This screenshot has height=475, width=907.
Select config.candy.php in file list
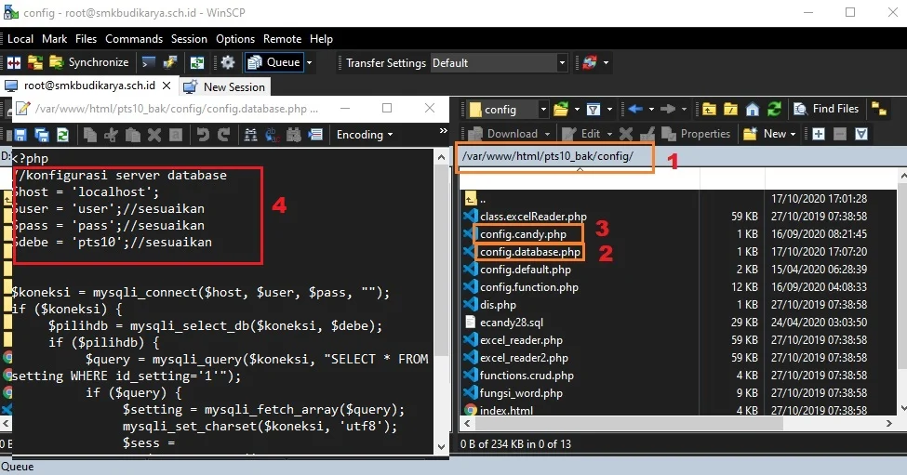click(x=523, y=234)
